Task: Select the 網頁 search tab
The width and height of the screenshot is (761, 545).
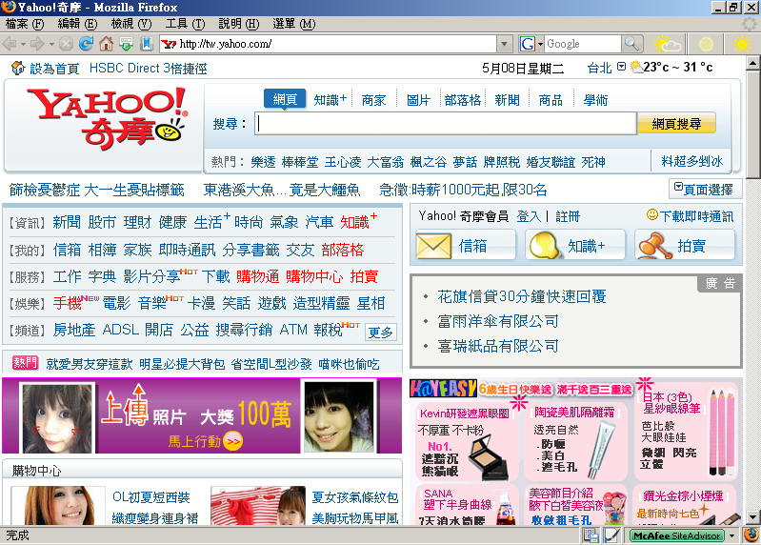Action: [x=285, y=99]
